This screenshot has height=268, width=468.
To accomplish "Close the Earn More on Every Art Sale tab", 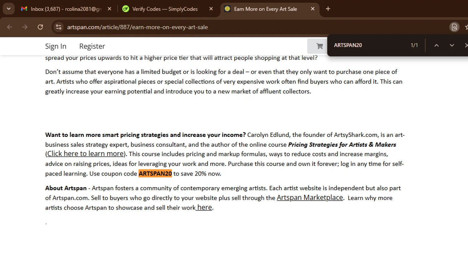I will pyautogui.click(x=313, y=9).
